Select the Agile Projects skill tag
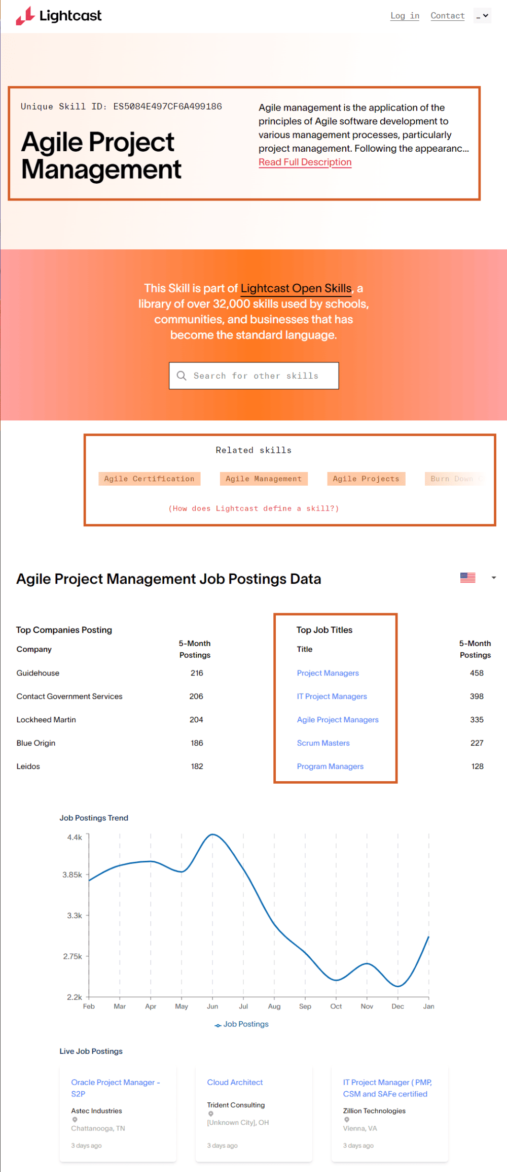The image size is (507, 1172). click(366, 479)
